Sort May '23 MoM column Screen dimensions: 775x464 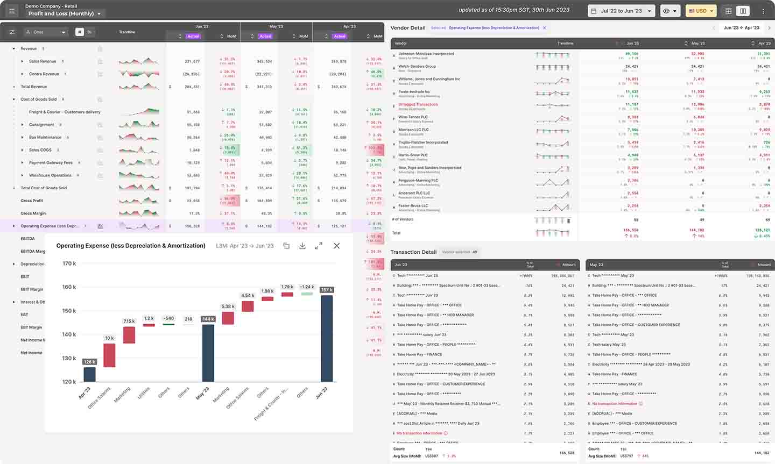pyautogui.click(x=294, y=37)
